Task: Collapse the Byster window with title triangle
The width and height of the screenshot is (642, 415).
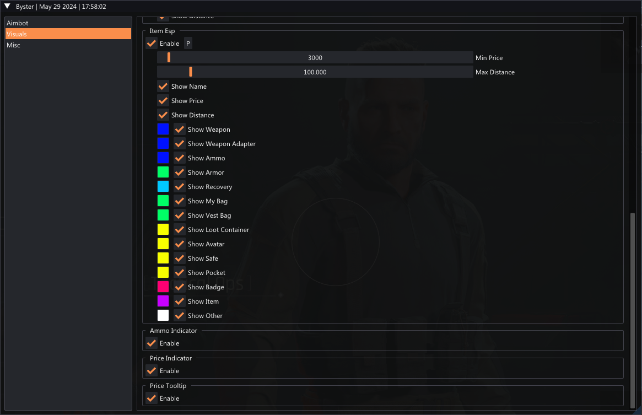Action: click(7, 6)
